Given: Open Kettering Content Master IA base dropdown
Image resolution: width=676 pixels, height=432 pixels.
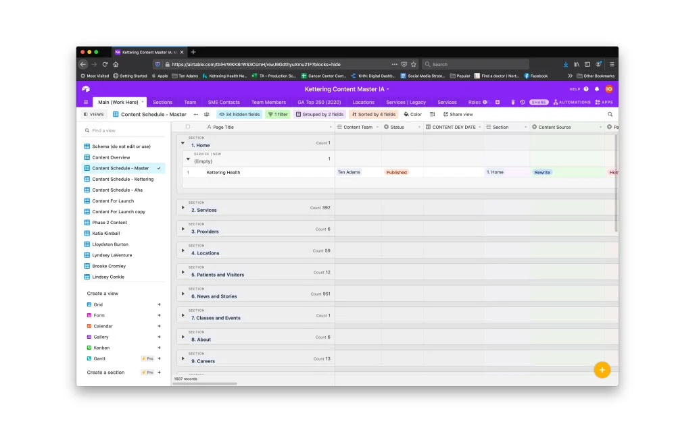Looking at the screenshot, I should coord(347,89).
